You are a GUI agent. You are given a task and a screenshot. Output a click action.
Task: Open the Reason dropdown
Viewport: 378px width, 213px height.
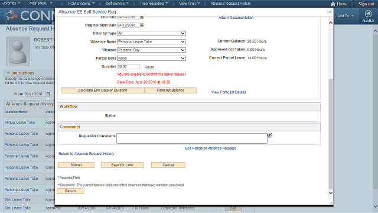[x=151, y=50]
